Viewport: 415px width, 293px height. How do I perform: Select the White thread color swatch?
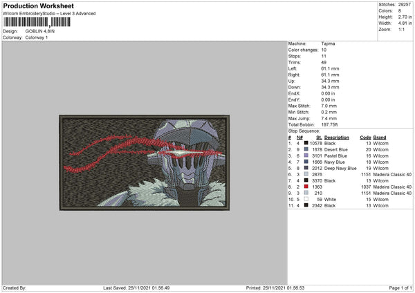click(306, 199)
